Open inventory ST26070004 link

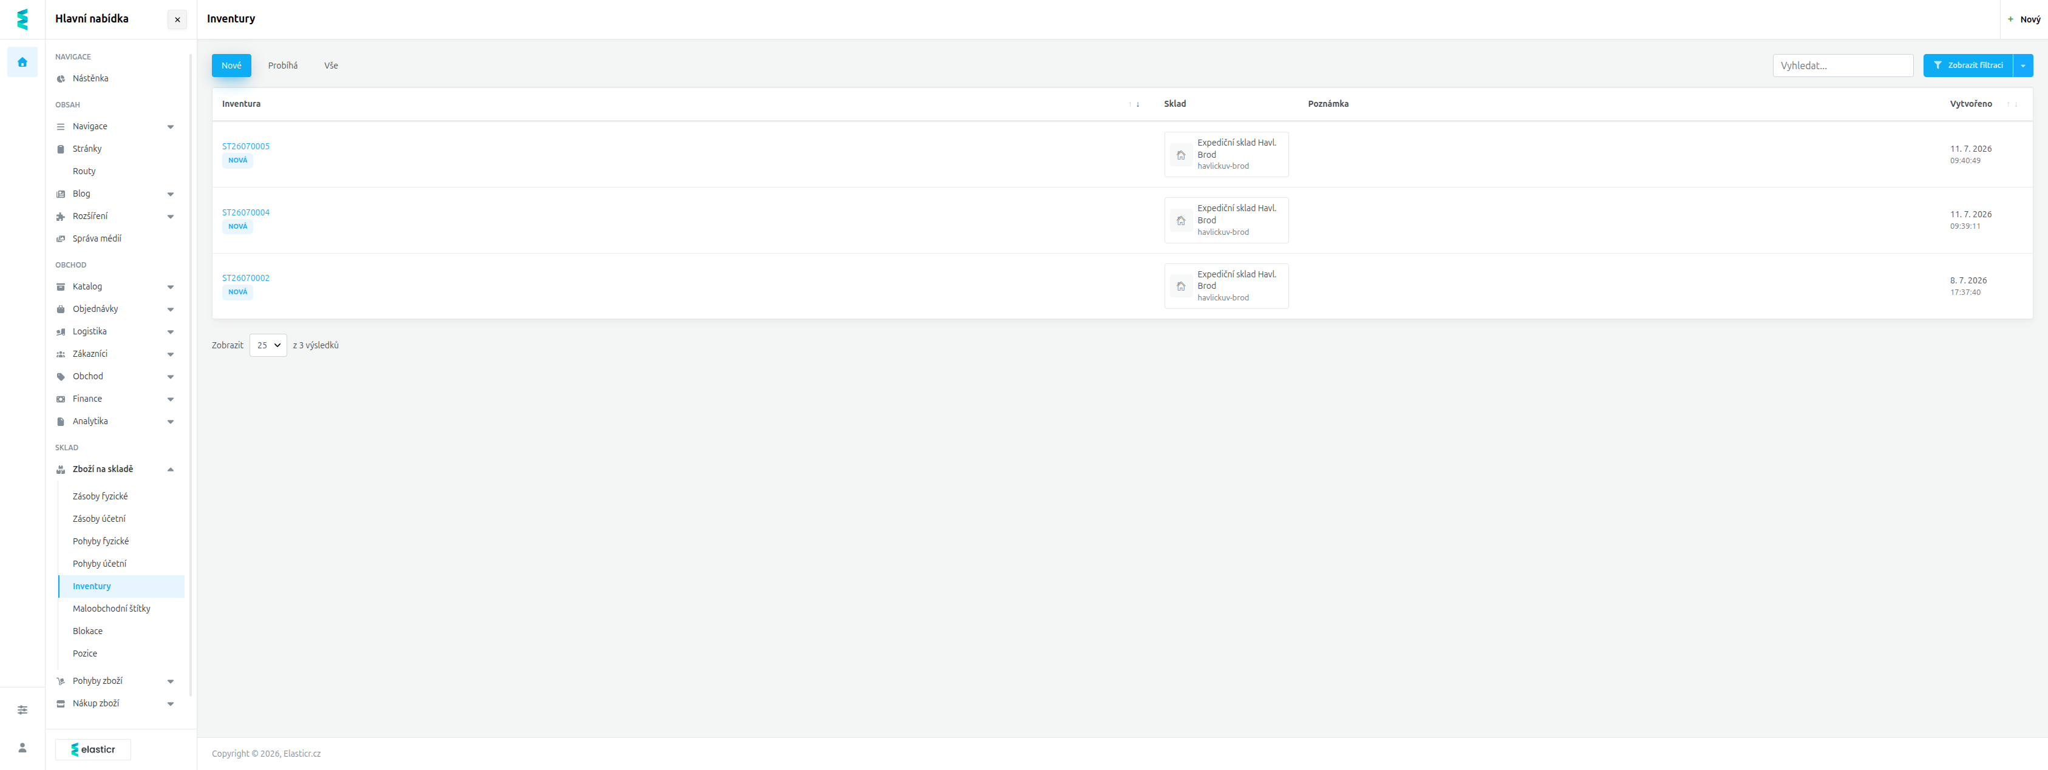coord(246,212)
